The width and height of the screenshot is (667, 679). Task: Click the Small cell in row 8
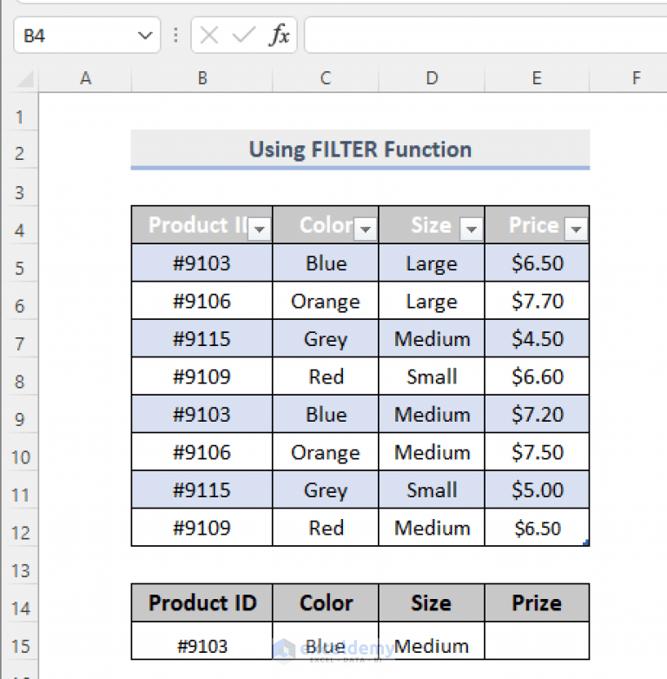(x=432, y=376)
